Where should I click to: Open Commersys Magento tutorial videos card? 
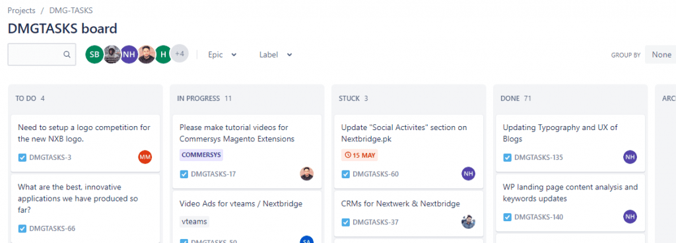point(247,151)
